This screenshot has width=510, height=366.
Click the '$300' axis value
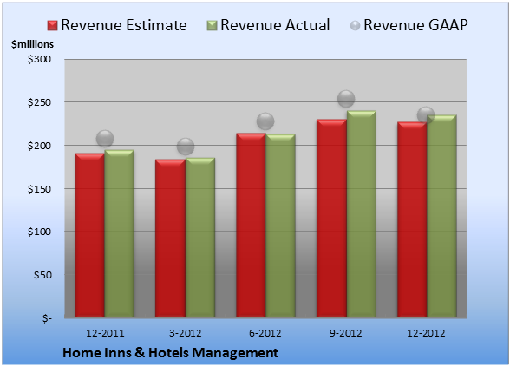39,59
